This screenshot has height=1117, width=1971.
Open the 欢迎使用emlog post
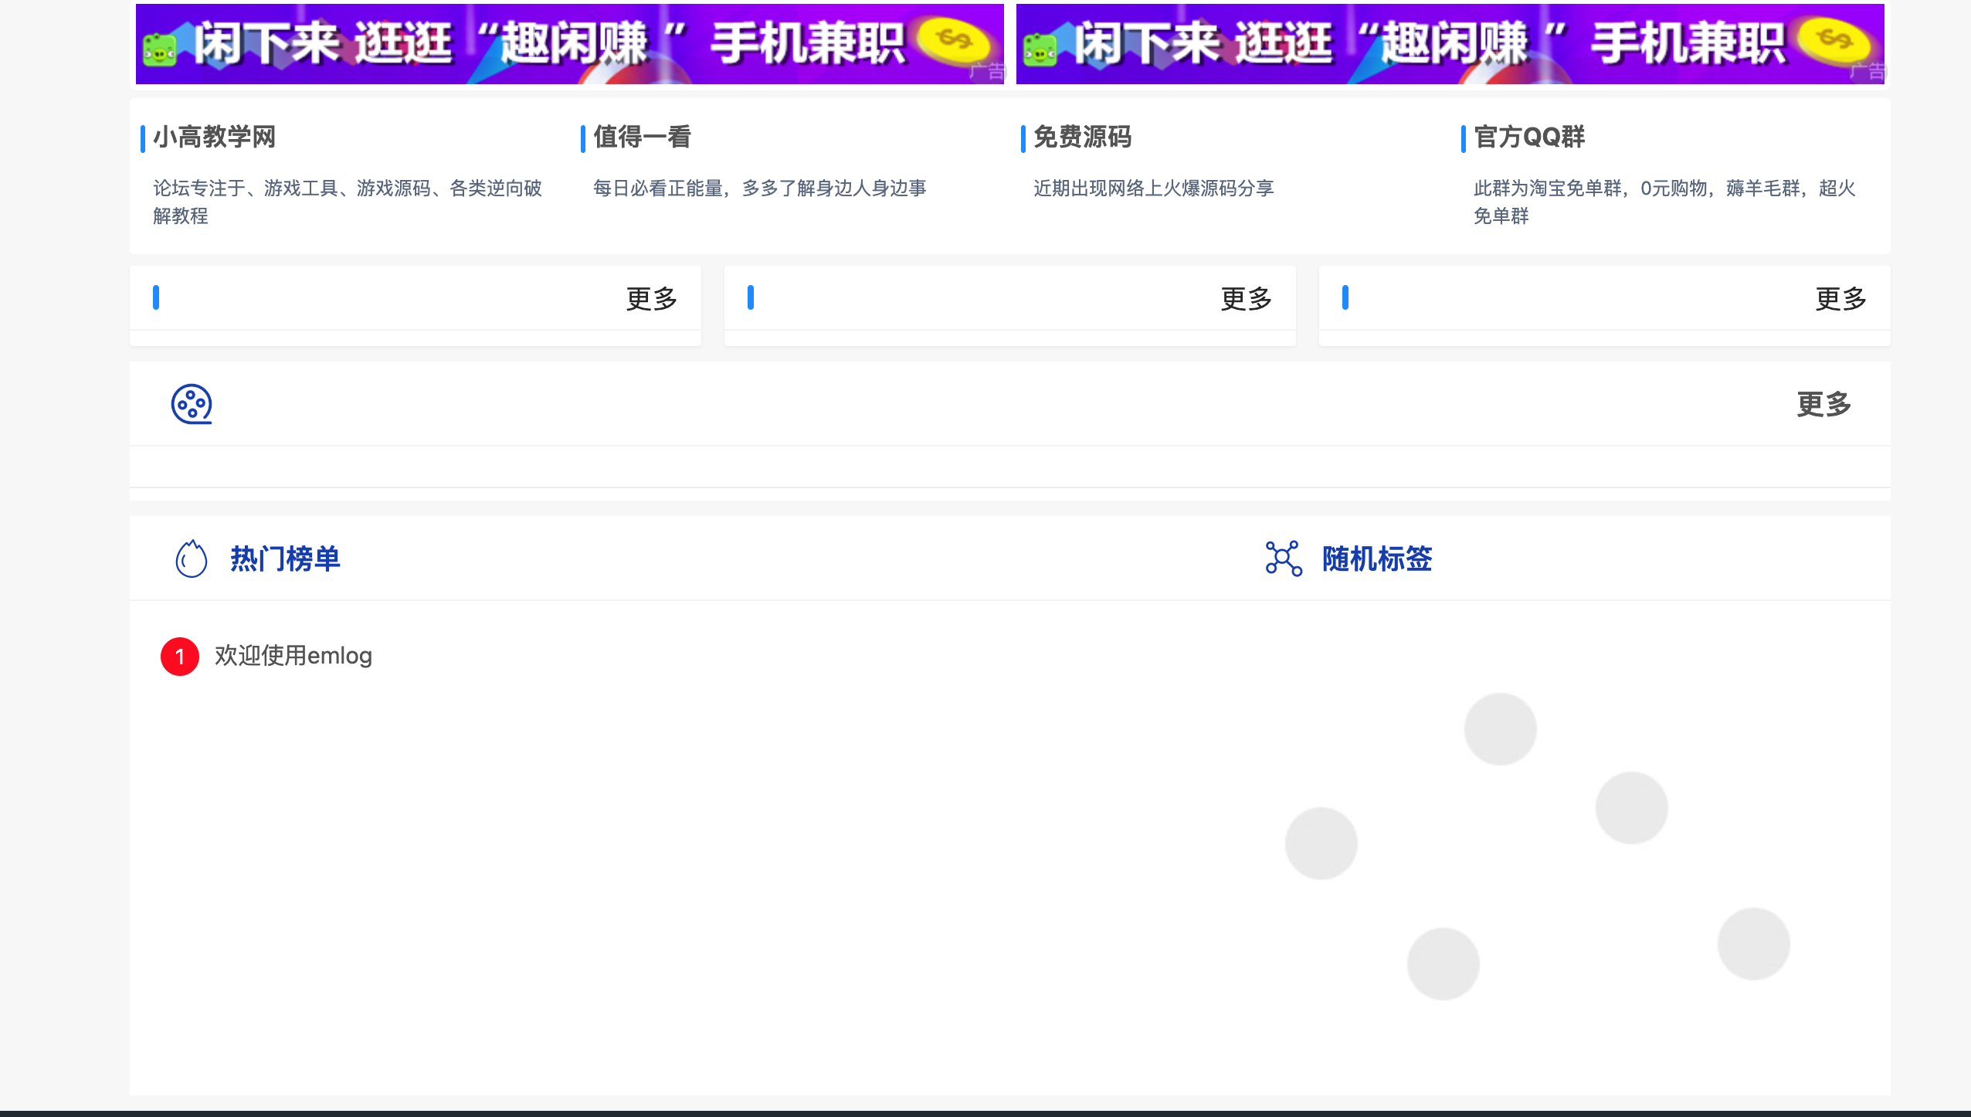tap(293, 656)
